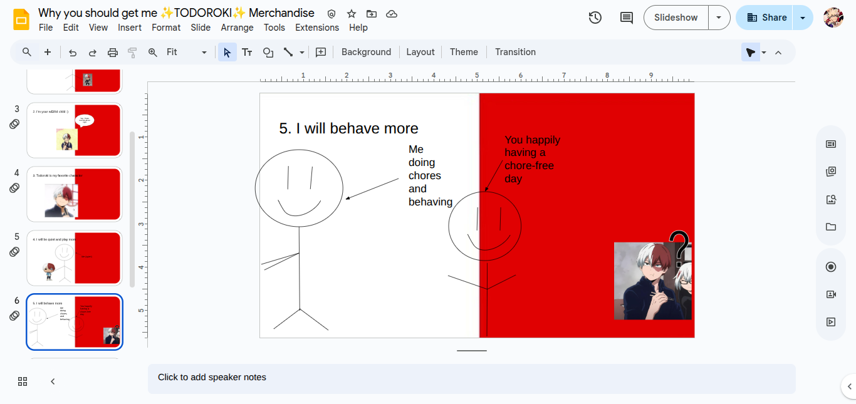
Task: Expand the Line tool dropdown arrow
Action: coord(302,53)
